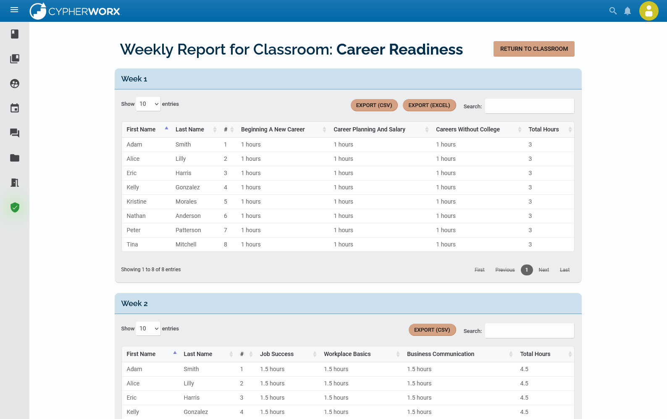Select Gonzalez in Week 1 table
This screenshot has width=667, height=419.
pos(188,187)
